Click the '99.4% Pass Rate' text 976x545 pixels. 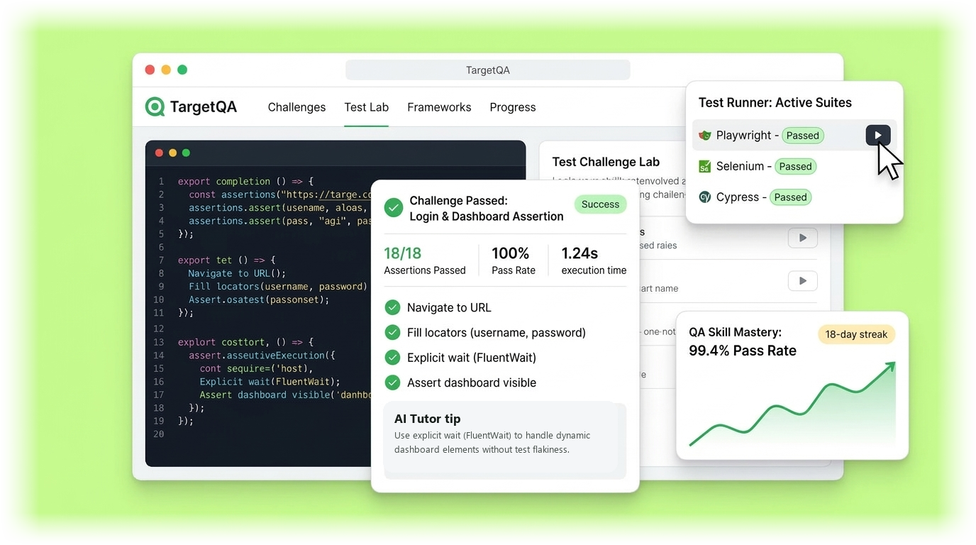click(743, 351)
